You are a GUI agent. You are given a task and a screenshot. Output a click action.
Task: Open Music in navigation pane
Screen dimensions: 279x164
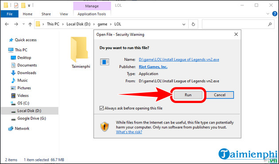coord(23,80)
